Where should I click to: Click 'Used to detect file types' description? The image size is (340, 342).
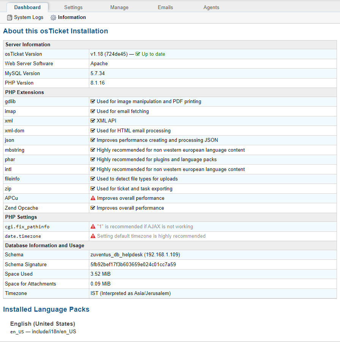[137, 179]
